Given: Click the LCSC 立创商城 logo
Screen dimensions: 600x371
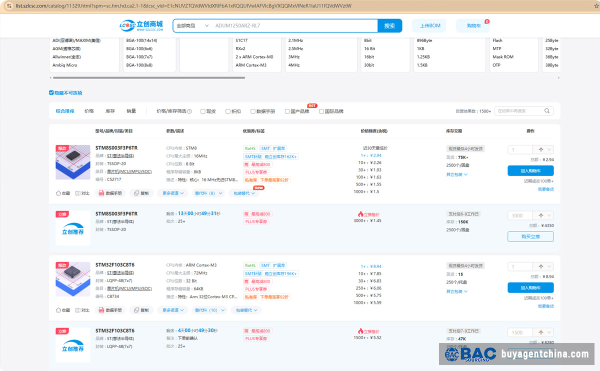Looking at the screenshot, I should (141, 25).
